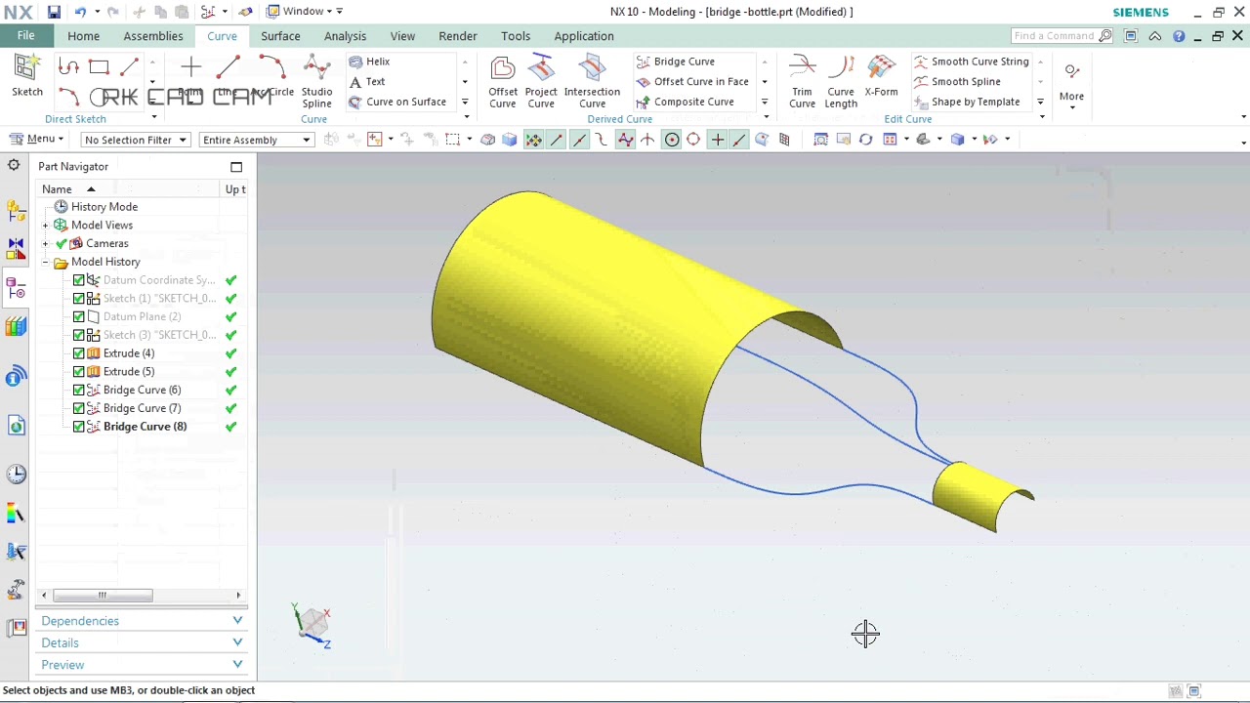This screenshot has width=1250, height=703.
Task: Click the Save icon in title bar
Action: click(54, 12)
